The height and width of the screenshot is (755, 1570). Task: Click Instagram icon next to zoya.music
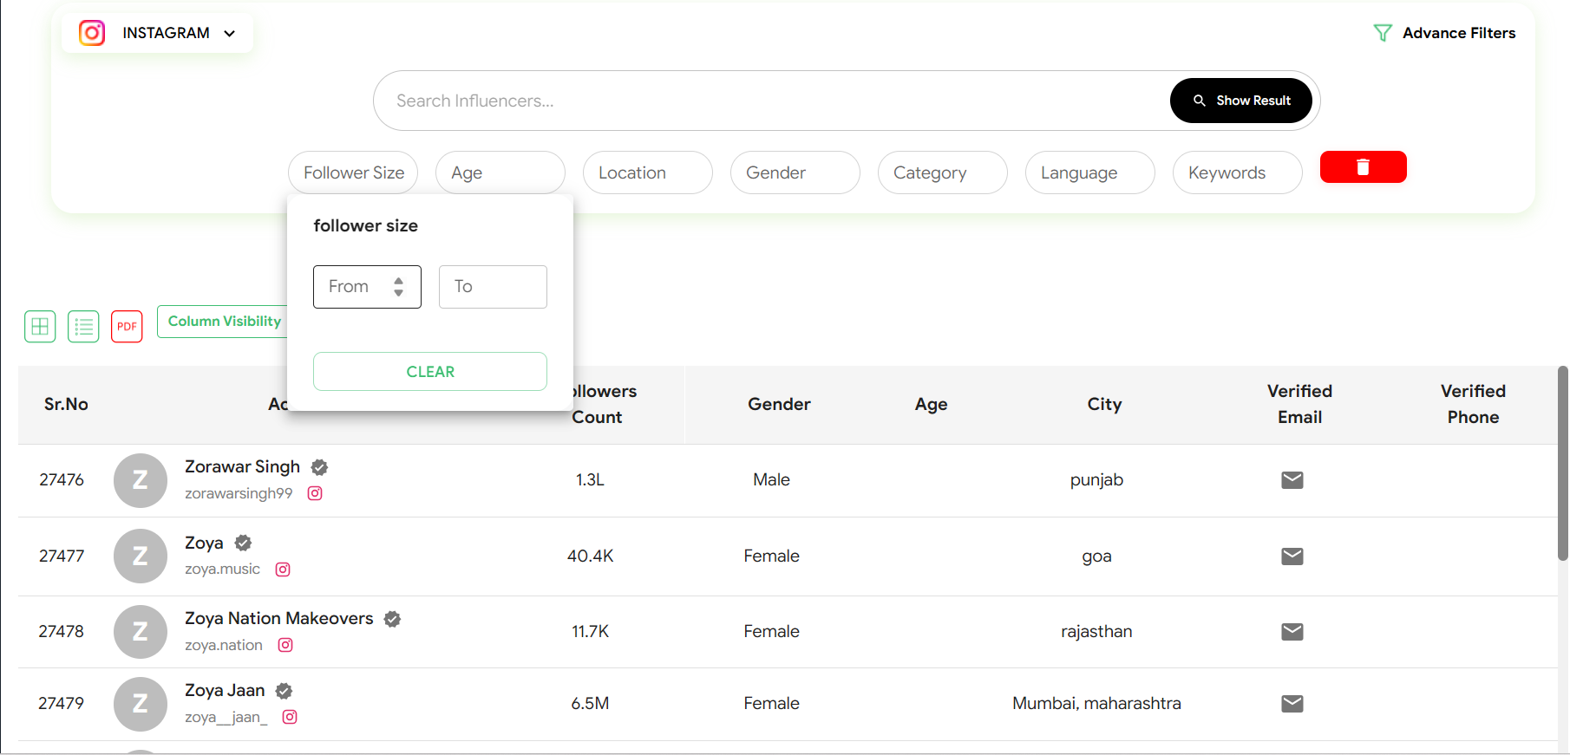click(283, 570)
